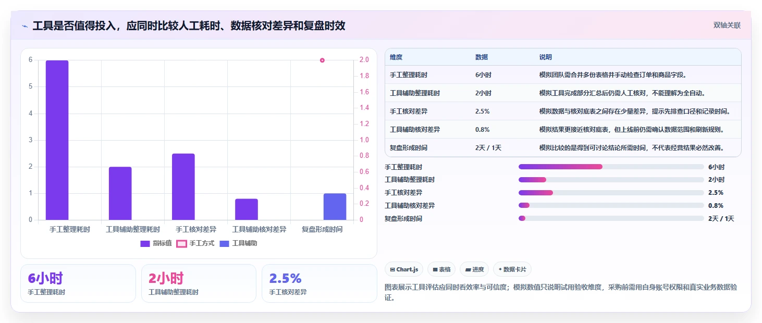The height and width of the screenshot is (323, 762).
Task: Click the 手工核对差异 progress bar
Action: [x=611, y=193]
